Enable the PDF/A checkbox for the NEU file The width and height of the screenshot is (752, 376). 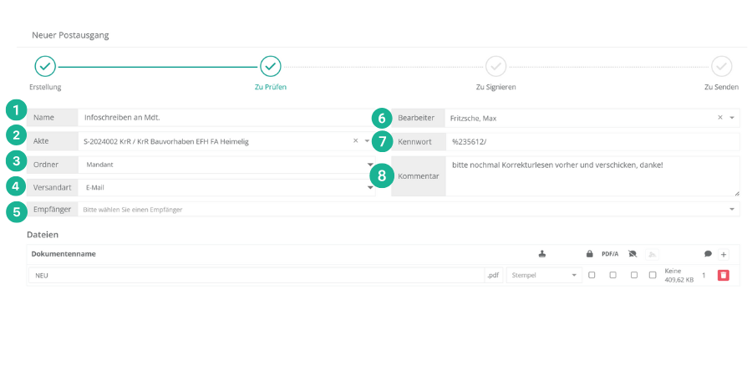tap(612, 275)
